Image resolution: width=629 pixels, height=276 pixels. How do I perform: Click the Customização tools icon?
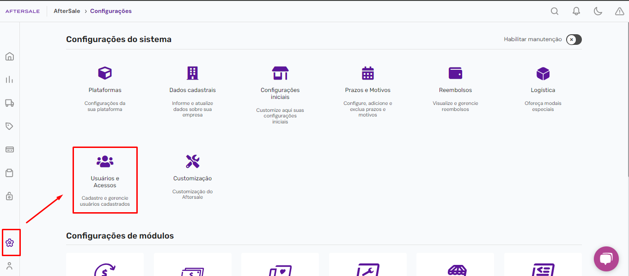click(192, 161)
